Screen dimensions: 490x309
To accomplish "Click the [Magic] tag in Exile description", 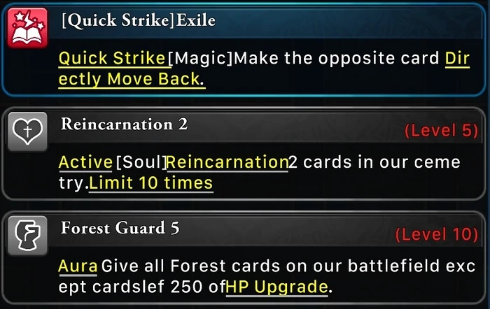I will click(x=200, y=58).
